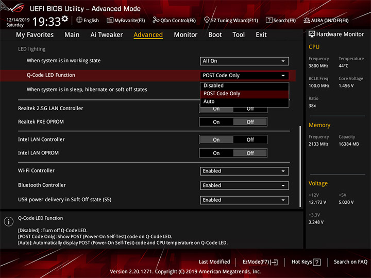Switch to Tool tab

point(239,35)
